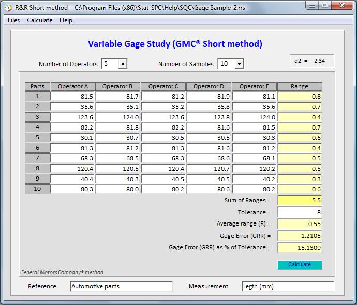Click Operator B cell 80.0 in part 10
Screen dimensions: 357x305
118,189
